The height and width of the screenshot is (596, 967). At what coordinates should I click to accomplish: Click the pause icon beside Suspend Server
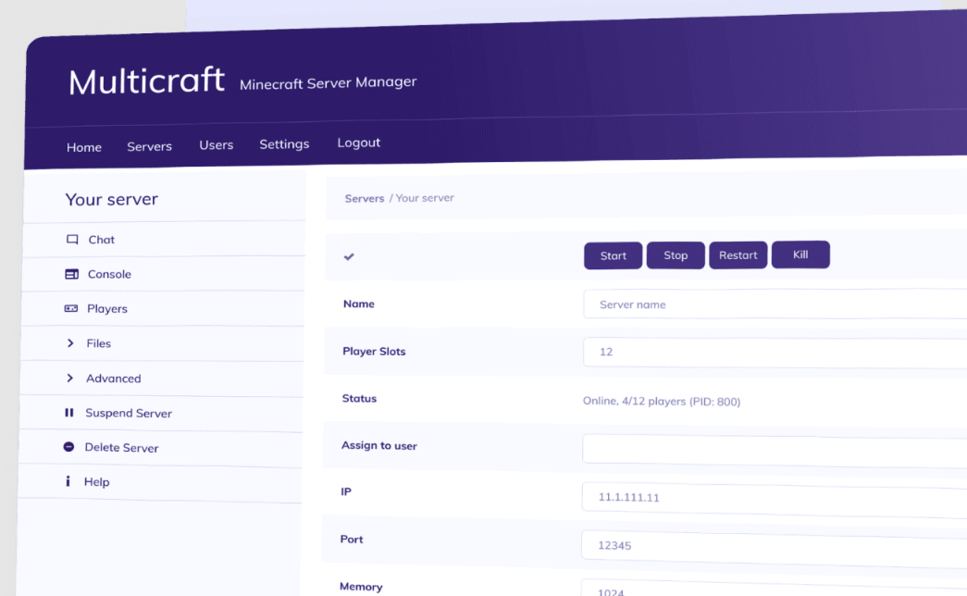pos(69,412)
